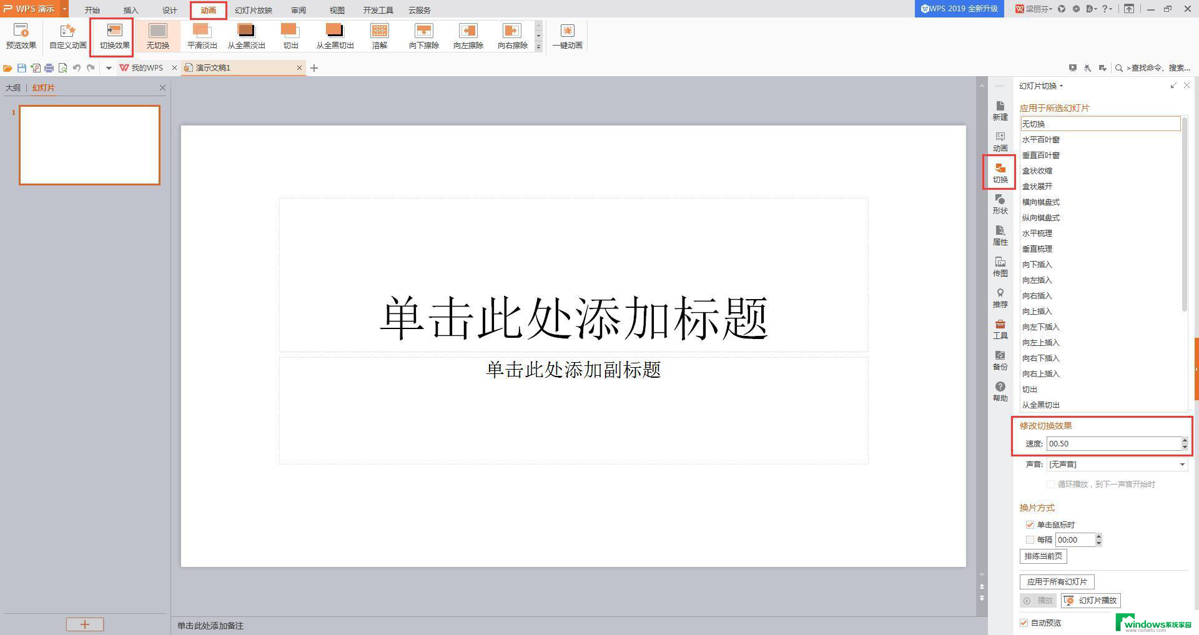Screen dimensions: 1199x635
Task: Click the undo arrow icon
Action: coord(77,68)
